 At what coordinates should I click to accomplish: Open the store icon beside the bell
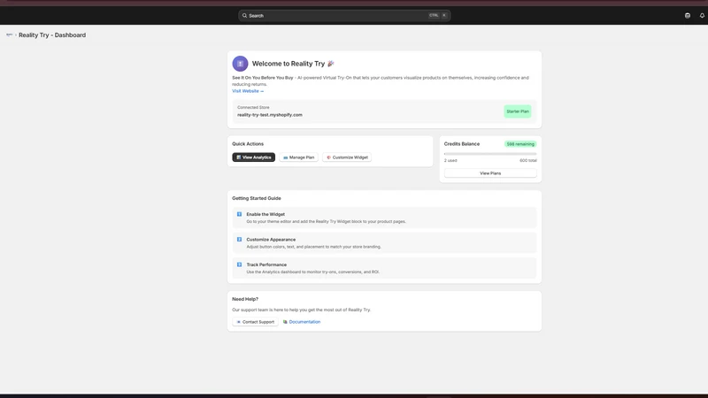click(688, 15)
